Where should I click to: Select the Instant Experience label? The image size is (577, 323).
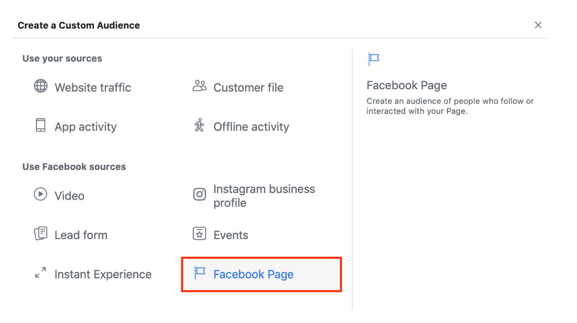coord(103,275)
